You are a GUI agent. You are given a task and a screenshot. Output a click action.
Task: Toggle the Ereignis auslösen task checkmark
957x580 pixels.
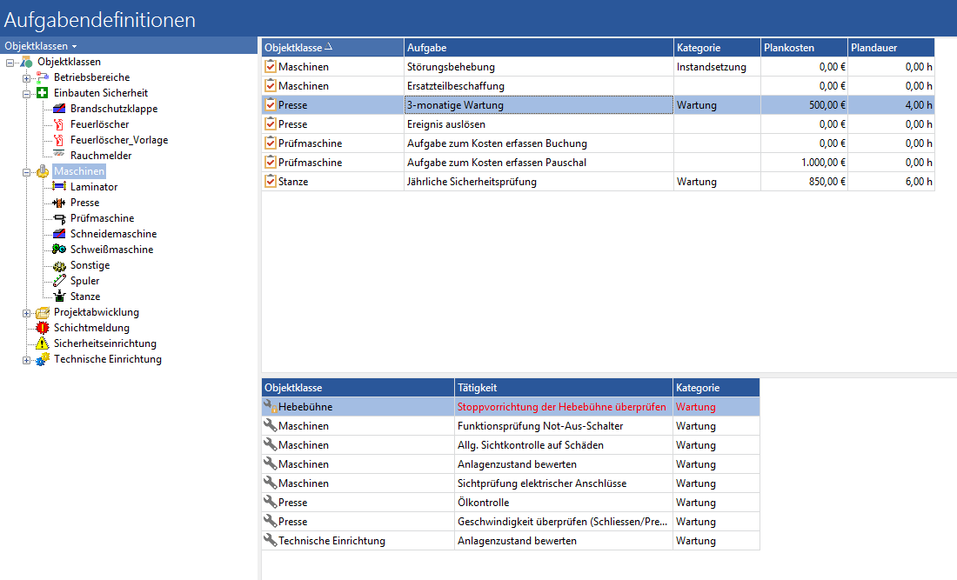click(x=271, y=123)
